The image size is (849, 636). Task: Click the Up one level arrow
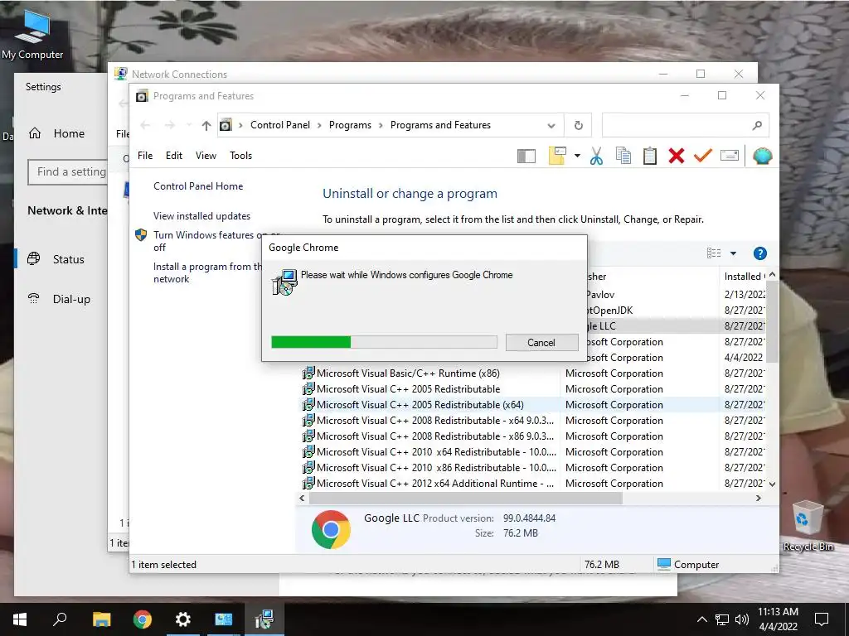pos(206,126)
